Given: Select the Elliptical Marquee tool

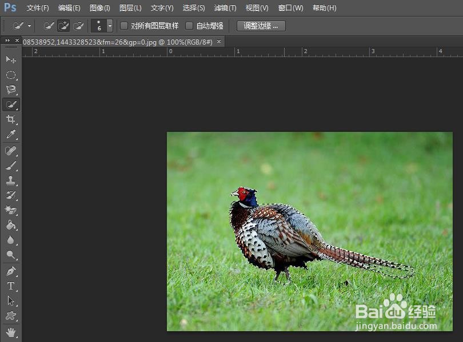Looking at the screenshot, I should tap(11, 75).
